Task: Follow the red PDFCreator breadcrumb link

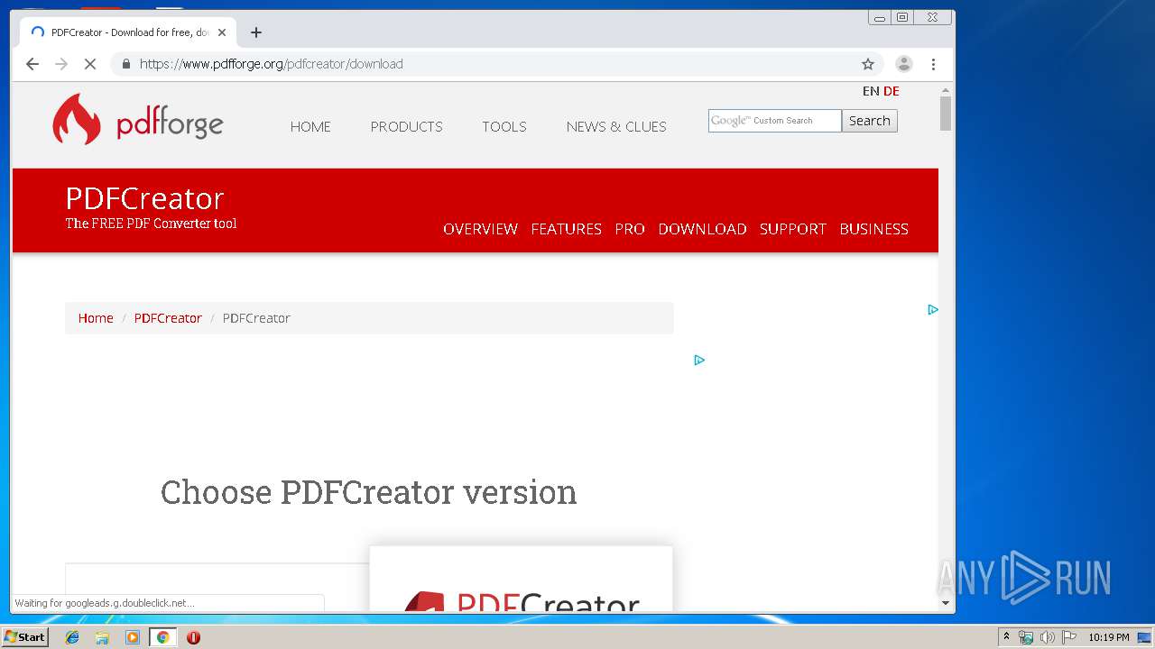Action: click(168, 318)
